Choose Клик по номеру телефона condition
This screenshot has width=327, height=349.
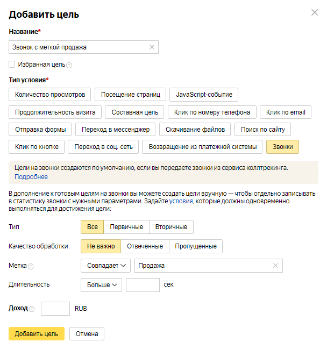click(x=212, y=112)
